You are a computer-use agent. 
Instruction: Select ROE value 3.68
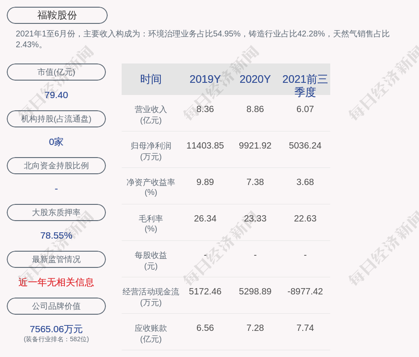(x=305, y=182)
